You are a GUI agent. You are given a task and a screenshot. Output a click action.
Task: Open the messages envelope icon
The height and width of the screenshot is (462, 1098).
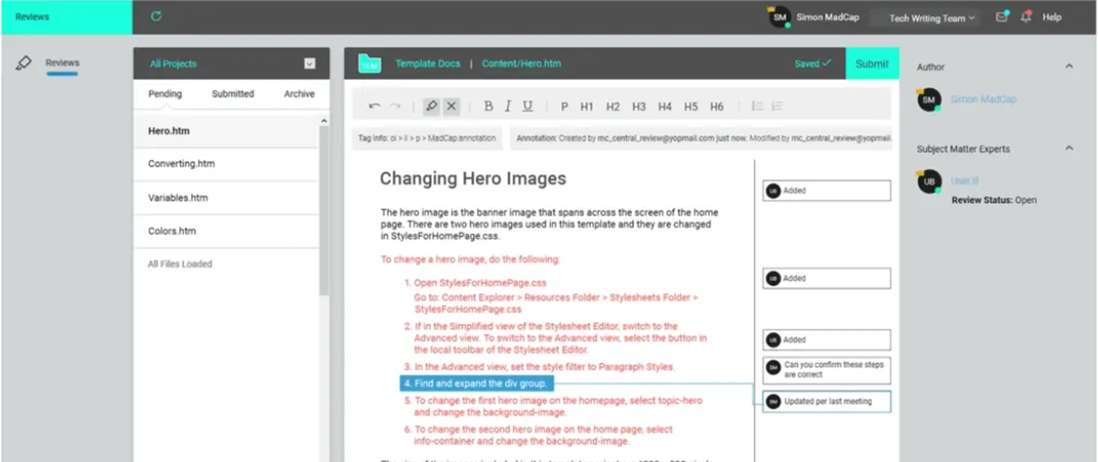[x=1002, y=17]
